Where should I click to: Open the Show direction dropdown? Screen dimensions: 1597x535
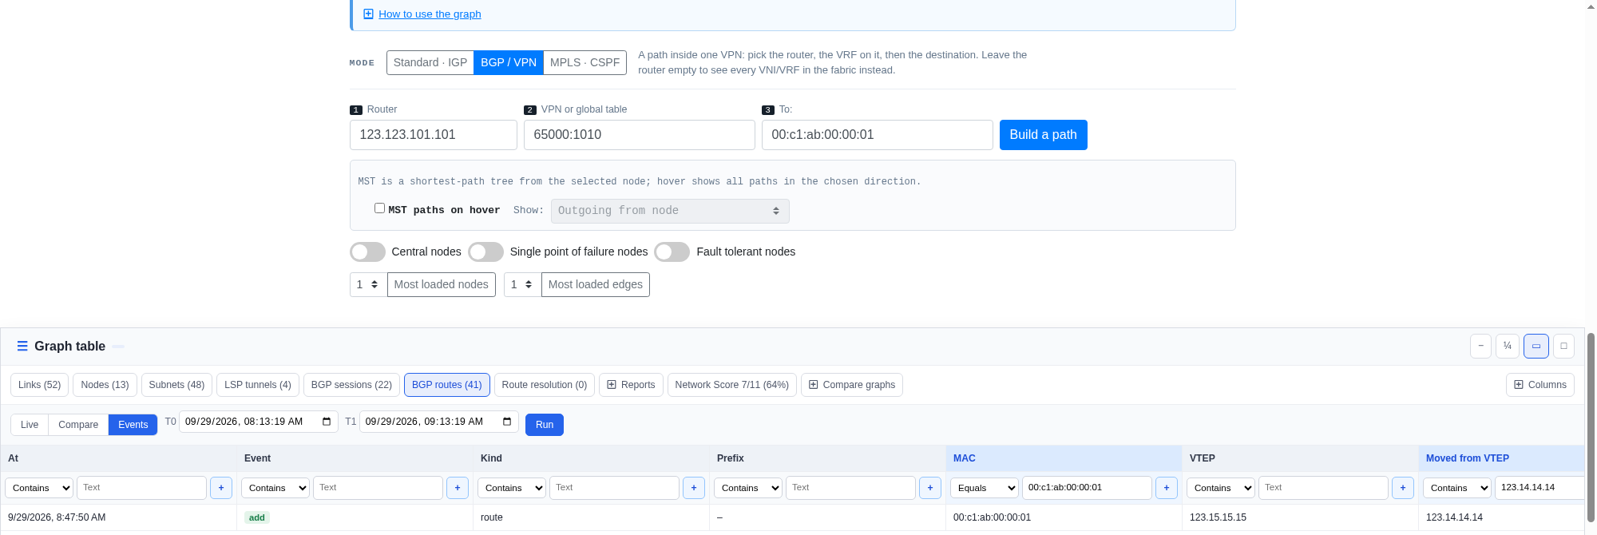pos(670,211)
